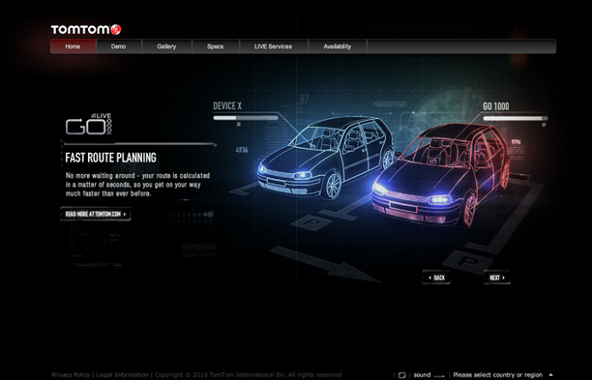Click the Device X progress bar

coord(246,118)
